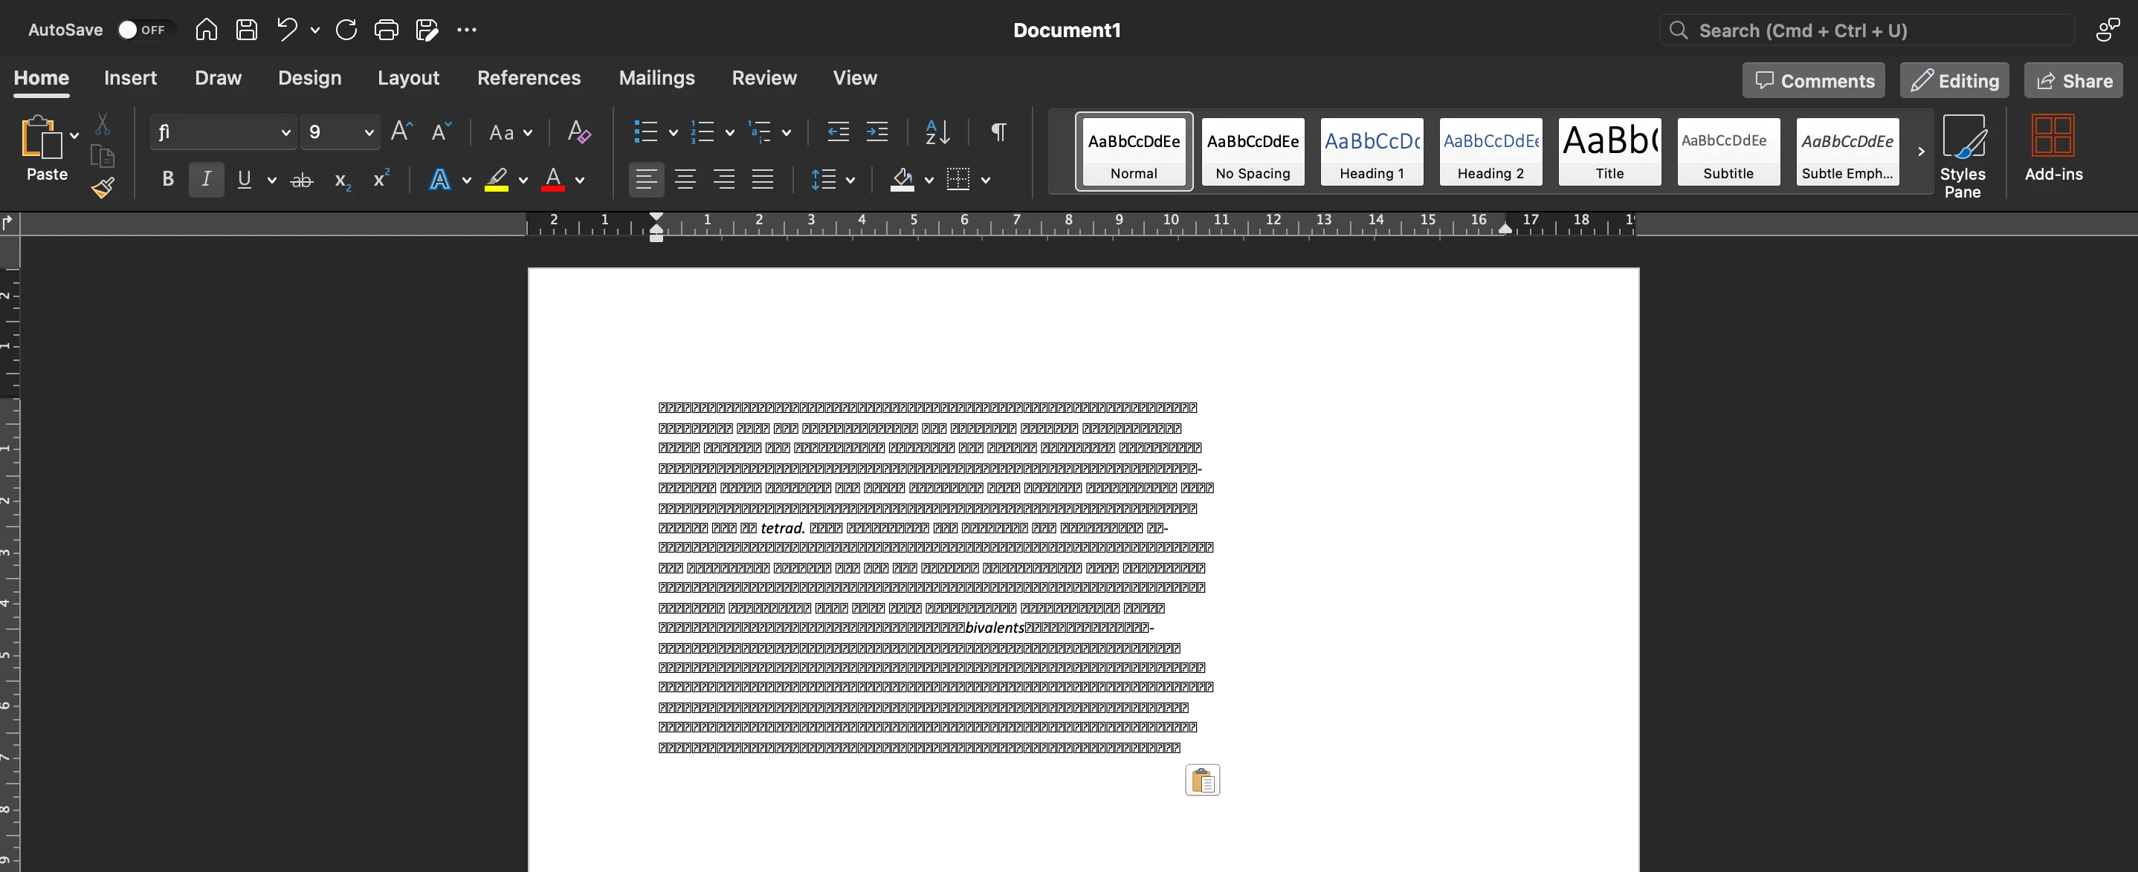Expand the styles gallery arrow

1920,152
